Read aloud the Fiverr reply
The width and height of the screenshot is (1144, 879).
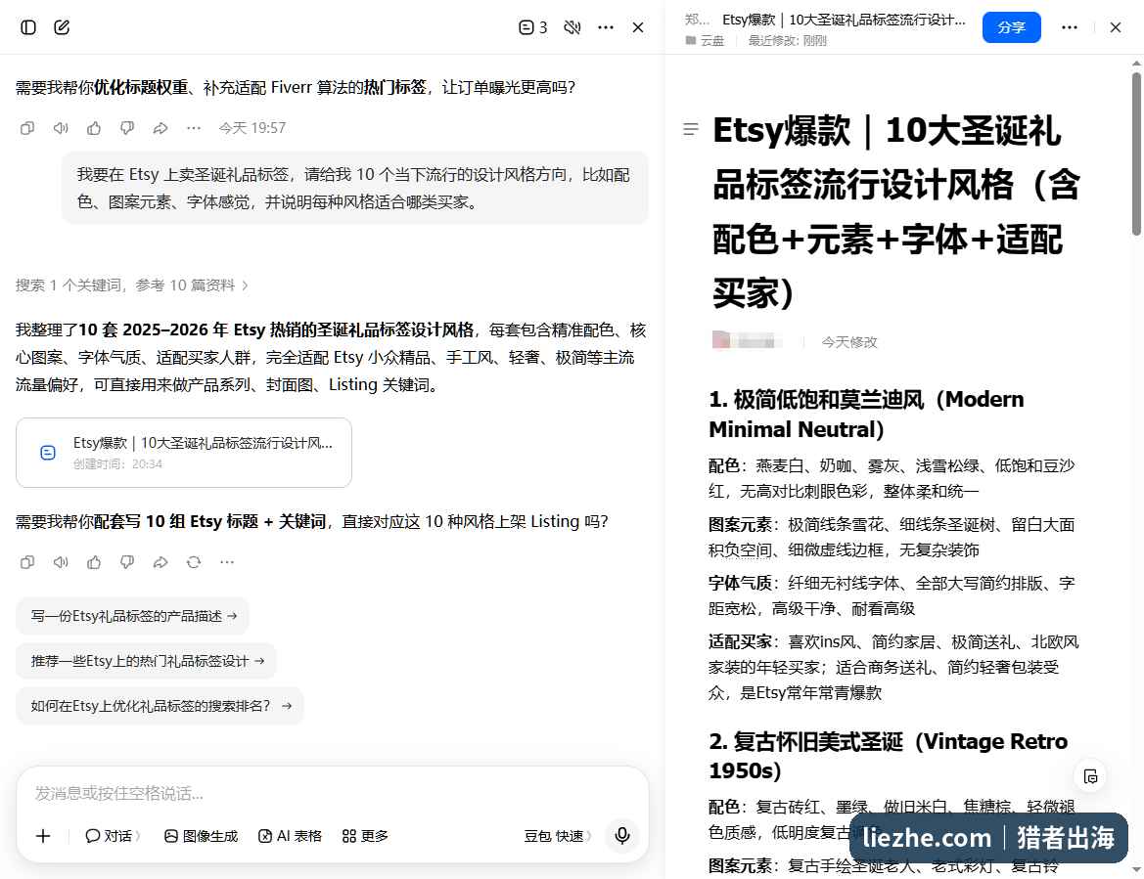[x=61, y=128]
